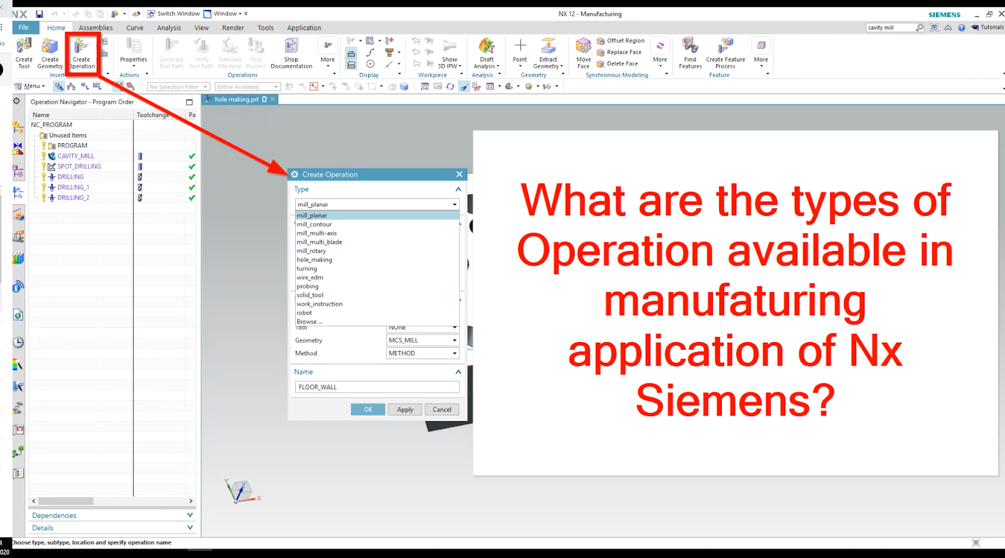Click Create Feature Process icon

(725, 53)
